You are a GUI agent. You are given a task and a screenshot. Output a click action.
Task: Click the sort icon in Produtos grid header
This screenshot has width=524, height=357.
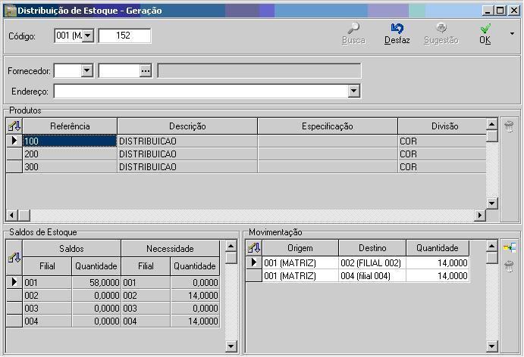[x=14, y=126]
